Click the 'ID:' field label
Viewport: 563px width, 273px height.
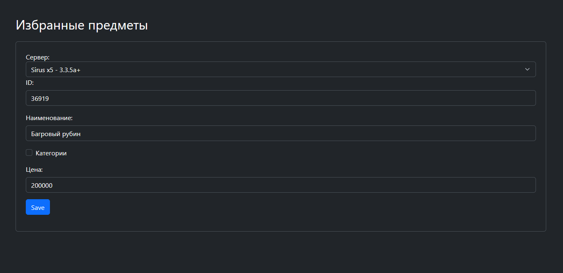(x=29, y=82)
